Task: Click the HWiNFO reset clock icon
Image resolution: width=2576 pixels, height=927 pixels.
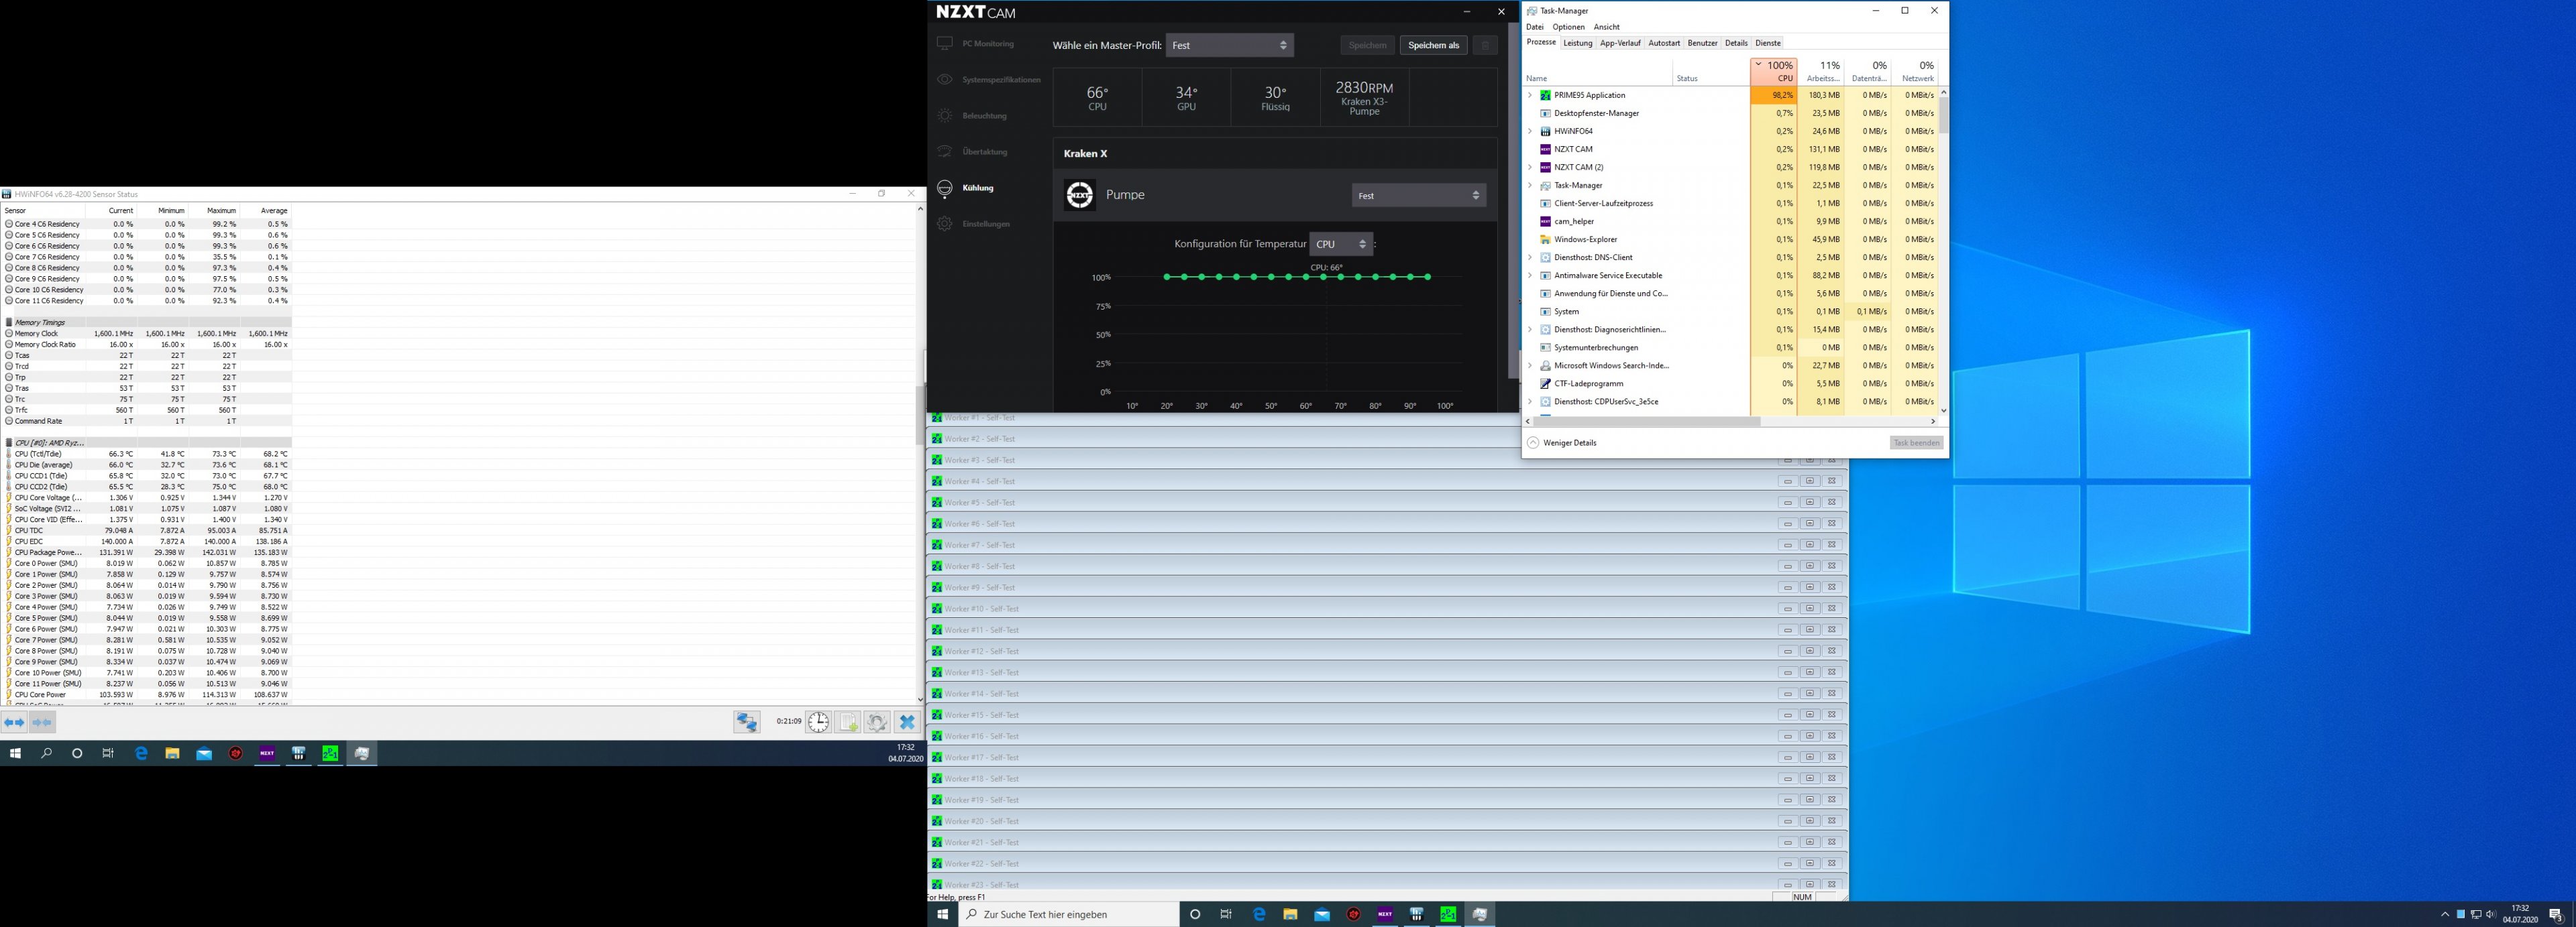Action: [x=818, y=722]
